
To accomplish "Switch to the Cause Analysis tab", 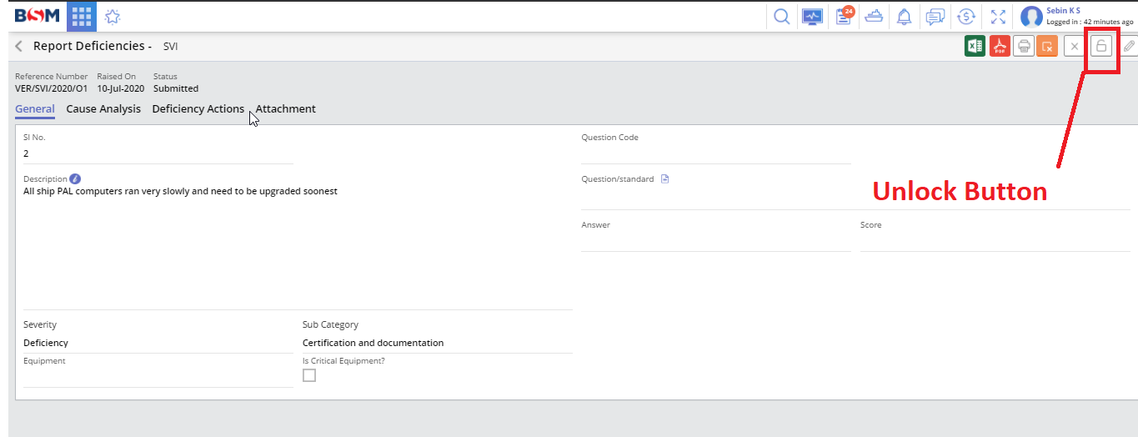I will [x=103, y=109].
